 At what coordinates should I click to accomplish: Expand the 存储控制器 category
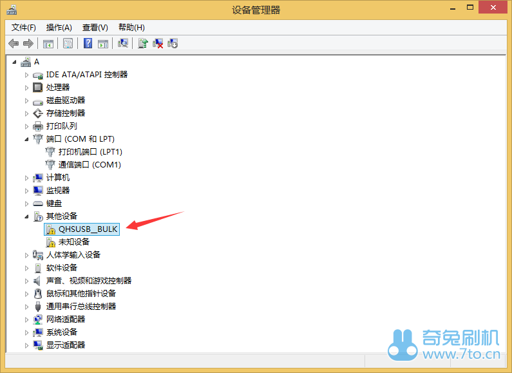click(x=27, y=113)
